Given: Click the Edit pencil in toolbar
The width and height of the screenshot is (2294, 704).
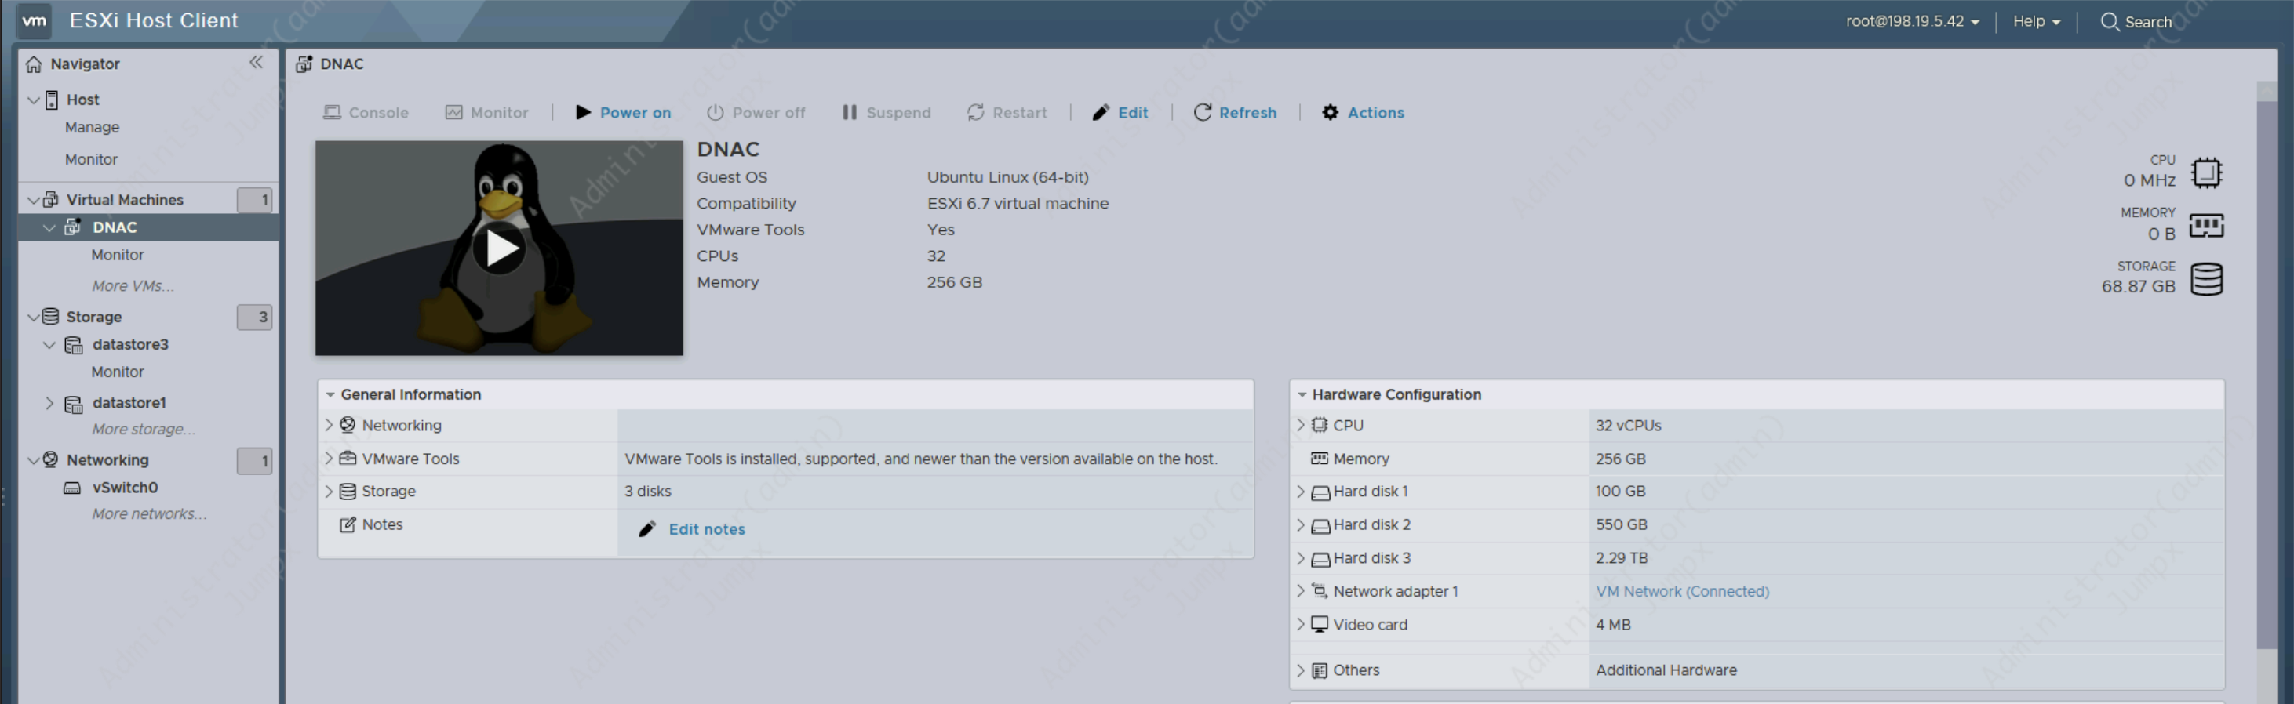Looking at the screenshot, I should click(x=1101, y=112).
